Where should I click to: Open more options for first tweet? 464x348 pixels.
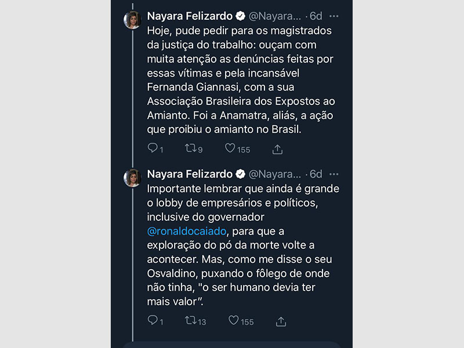(333, 16)
